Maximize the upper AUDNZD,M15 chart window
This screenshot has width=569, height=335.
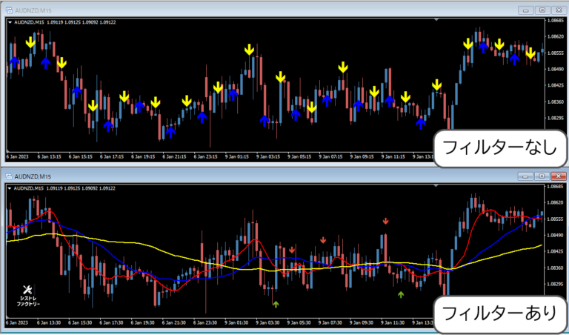click(542, 10)
